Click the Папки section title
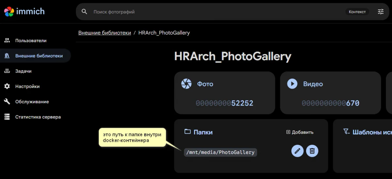Image resolution: width=392 pixels, height=179 pixels. click(203, 132)
